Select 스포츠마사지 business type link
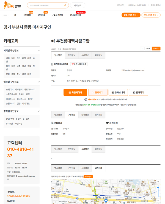 point(12,94)
